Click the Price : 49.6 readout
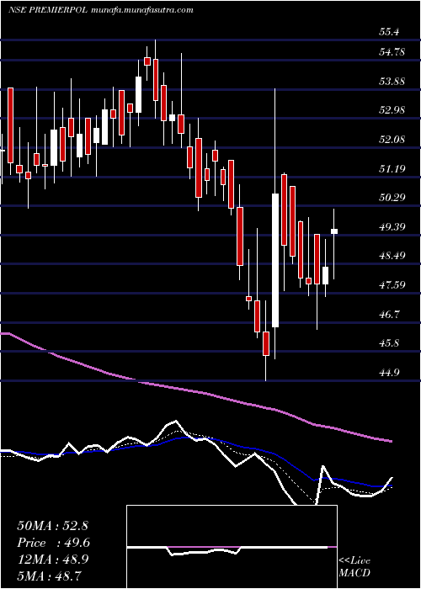 point(54,543)
